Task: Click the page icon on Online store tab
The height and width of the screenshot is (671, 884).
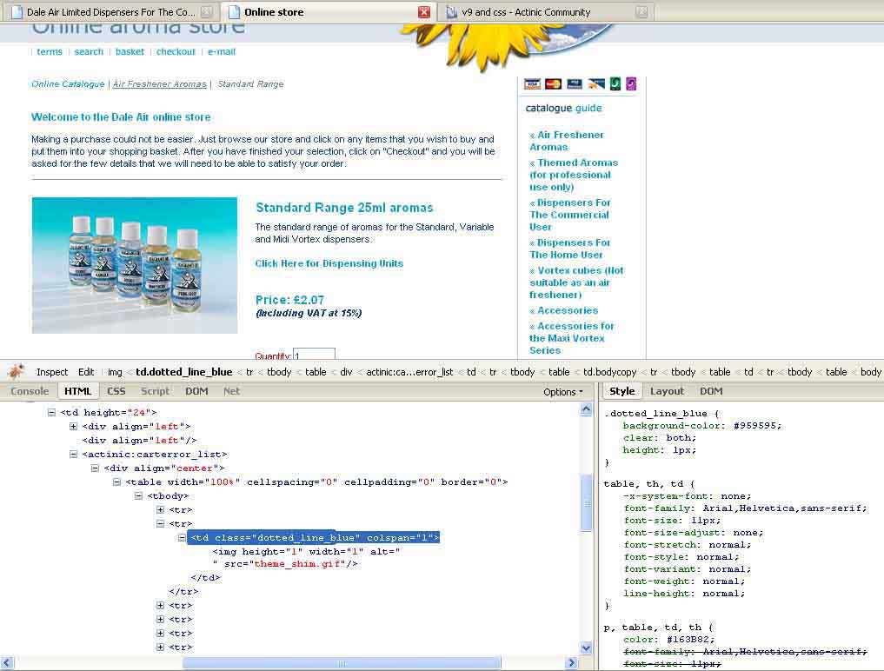Action: (x=234, y=12)
